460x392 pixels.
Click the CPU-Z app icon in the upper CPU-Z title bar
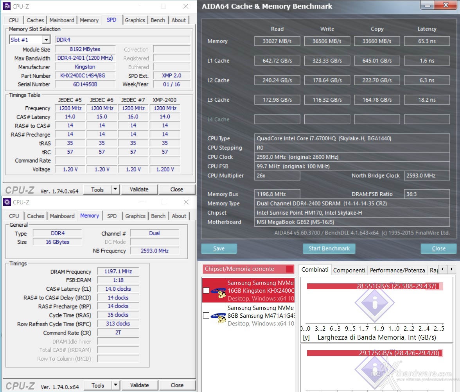point(6,6)
